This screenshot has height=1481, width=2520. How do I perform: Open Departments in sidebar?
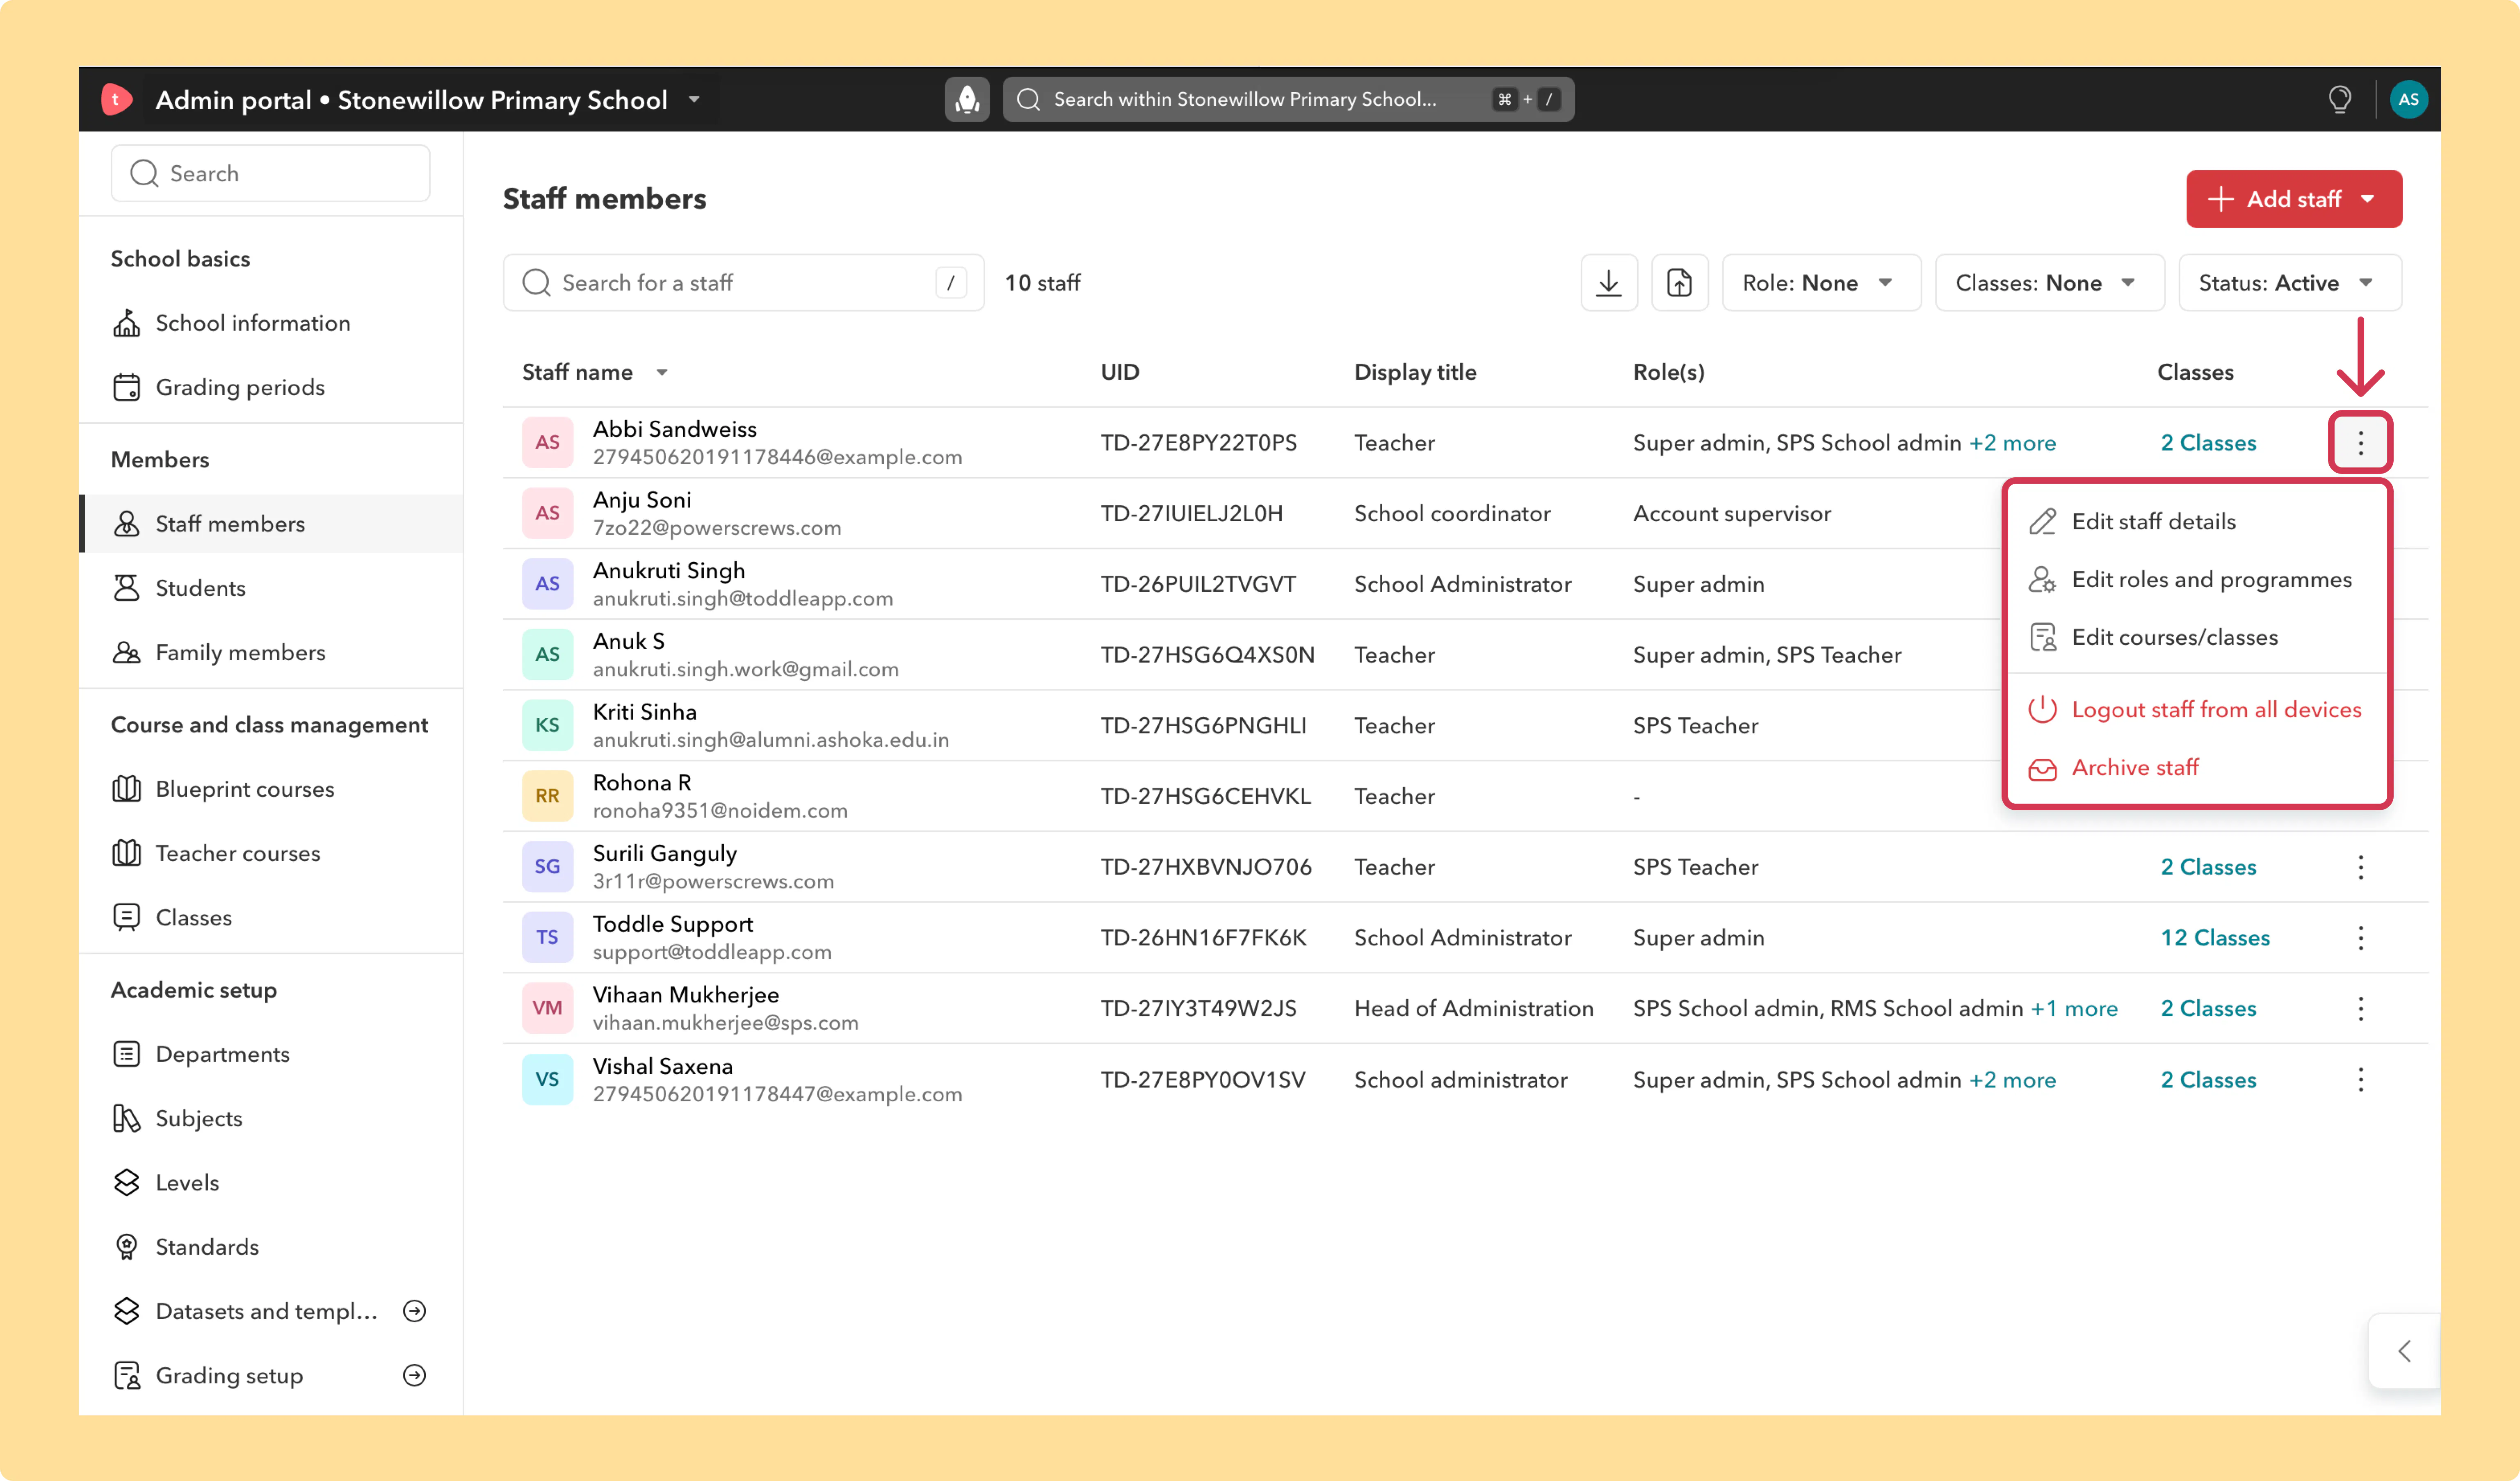click(271, 1054)
